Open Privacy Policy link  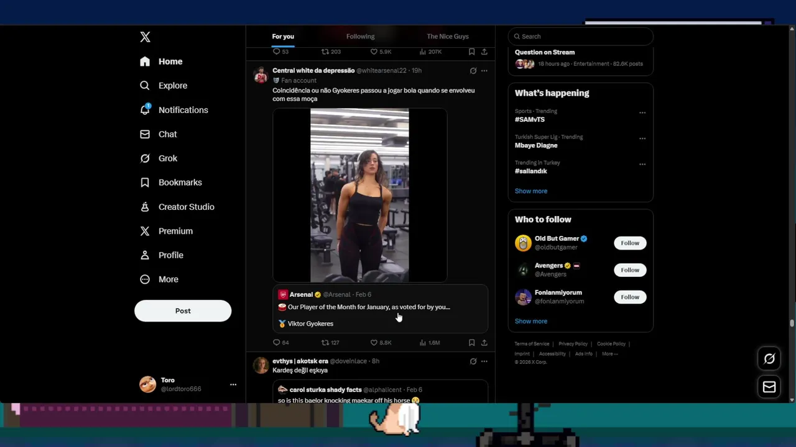point(573,344)
